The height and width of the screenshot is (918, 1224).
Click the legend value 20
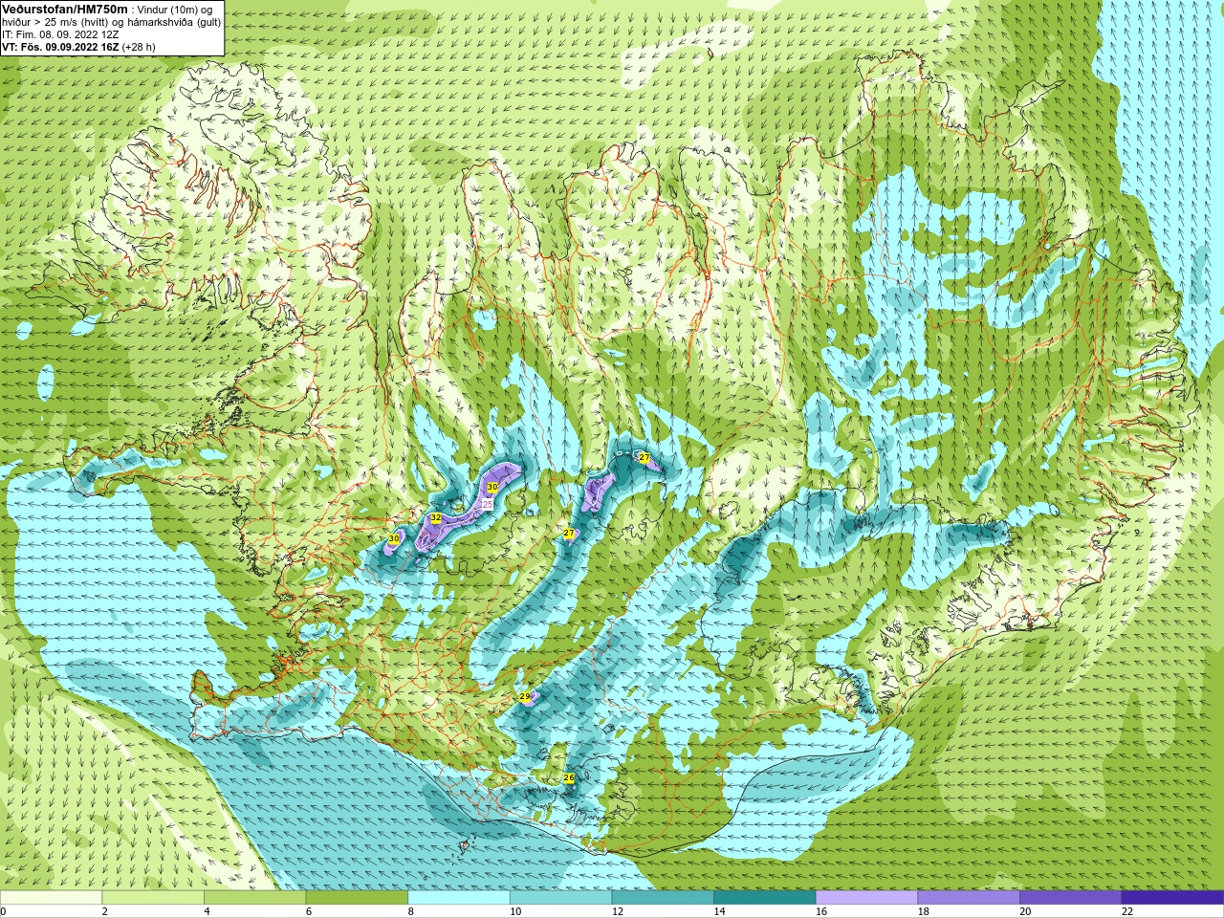coord(1026,911)
